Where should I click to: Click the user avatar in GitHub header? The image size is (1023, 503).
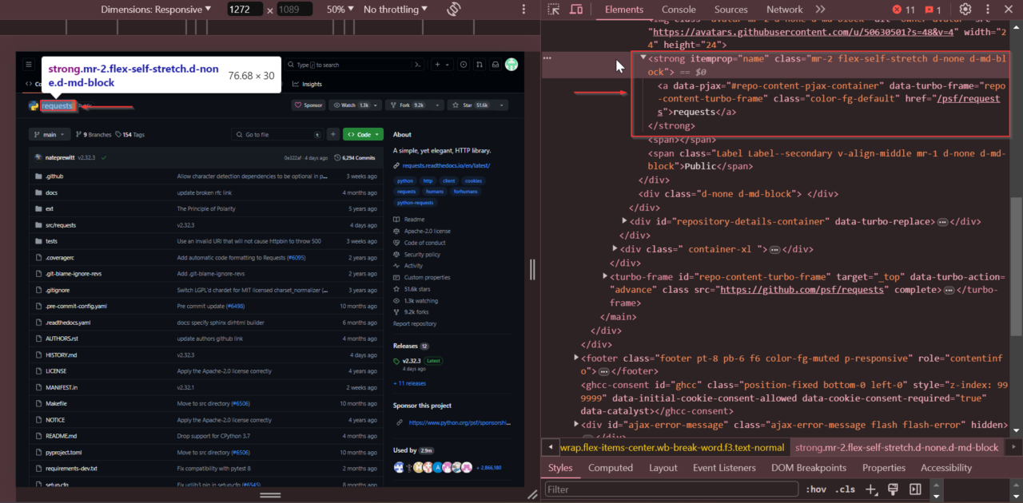(511, 65)
